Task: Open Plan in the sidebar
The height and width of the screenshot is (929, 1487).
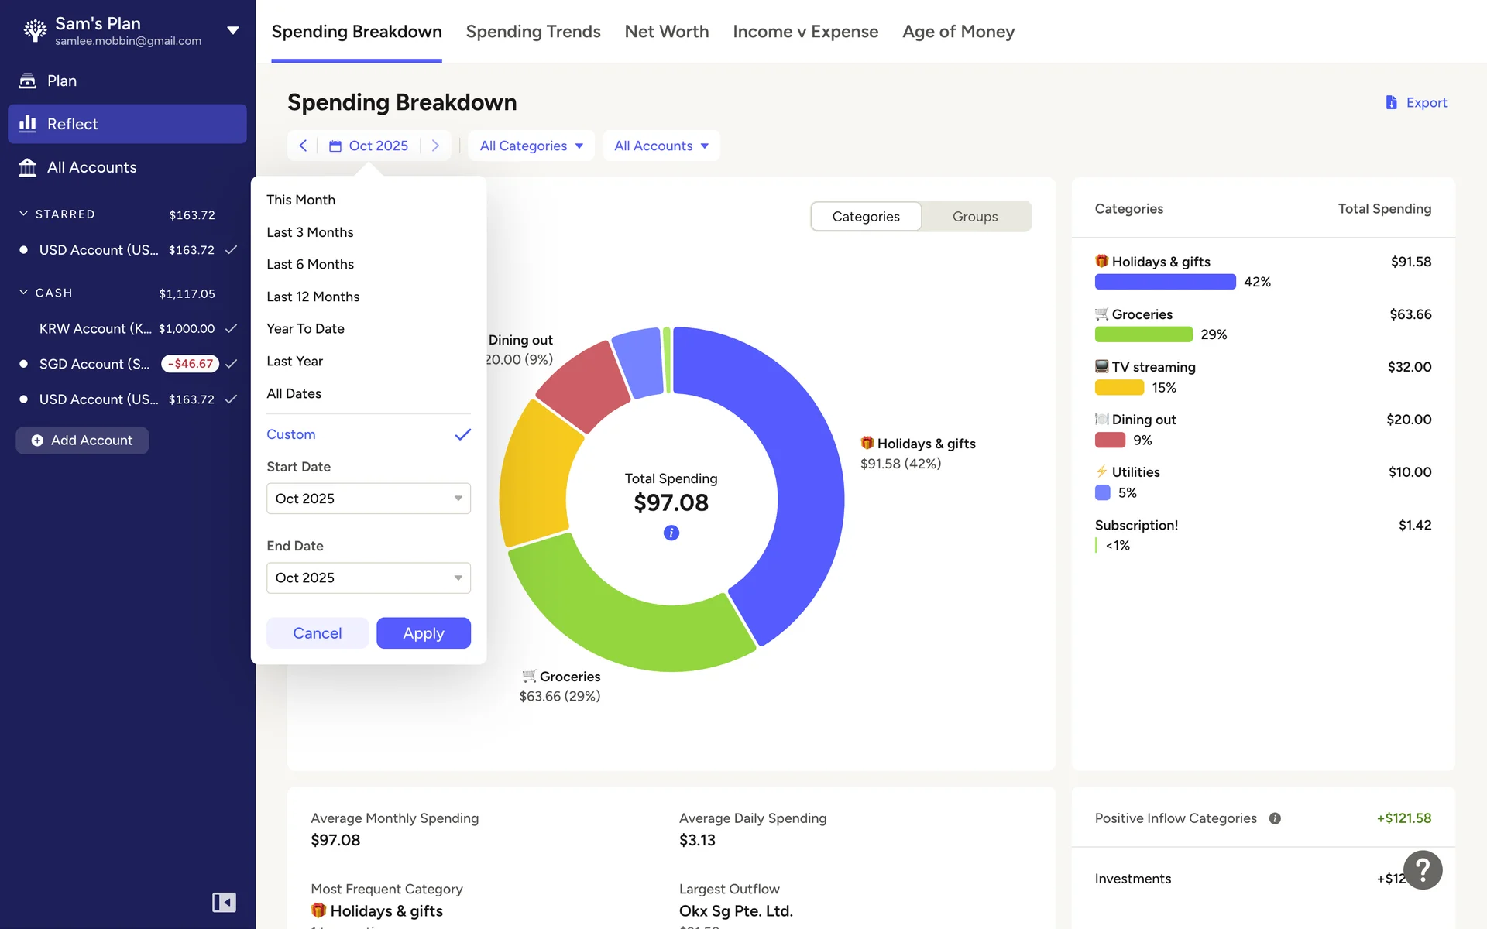Action: tap(62, 81)
